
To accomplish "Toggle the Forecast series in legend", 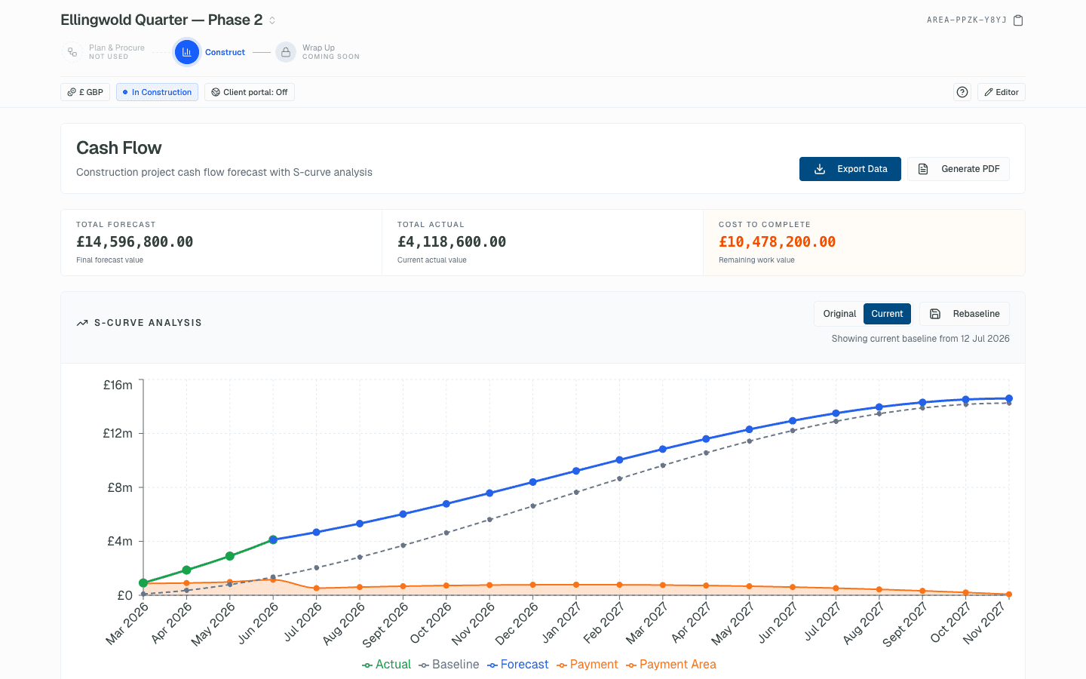I will (518, 665).
